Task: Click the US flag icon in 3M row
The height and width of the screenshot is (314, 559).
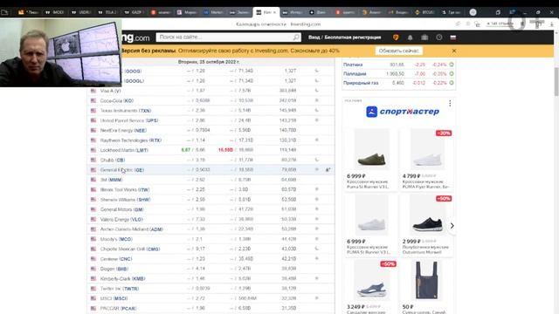Action: pyautogui.click(x=93, y=180)
